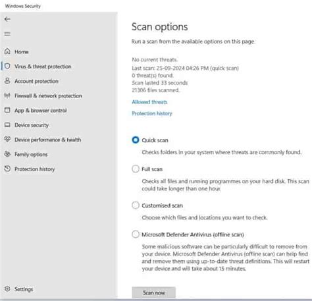Open Account protection section

pyautogui.click(x=36, y=81)
